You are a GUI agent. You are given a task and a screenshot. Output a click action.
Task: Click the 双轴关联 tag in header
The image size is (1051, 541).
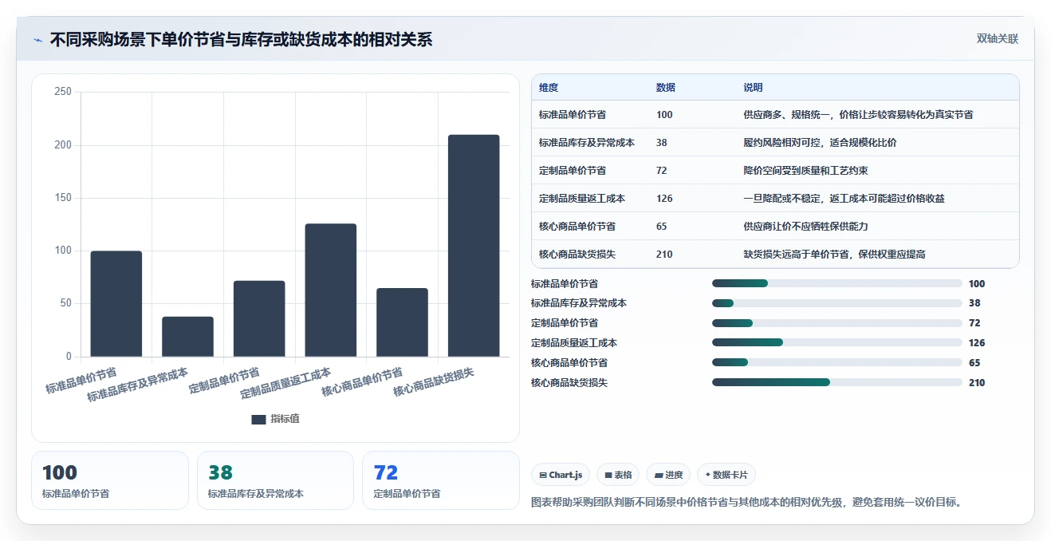[x=998, y=39]
